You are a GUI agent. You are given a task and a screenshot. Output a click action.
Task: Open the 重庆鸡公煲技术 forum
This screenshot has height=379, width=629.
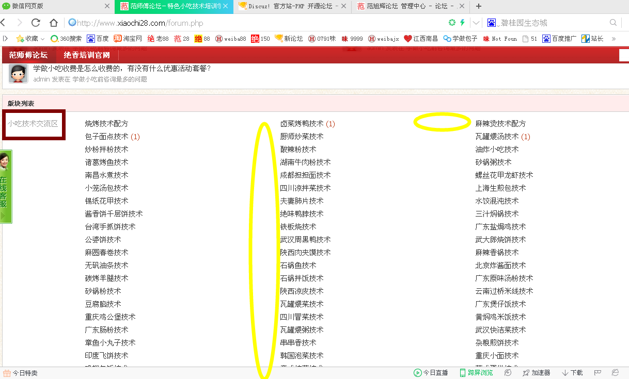[x=110, y=317]
